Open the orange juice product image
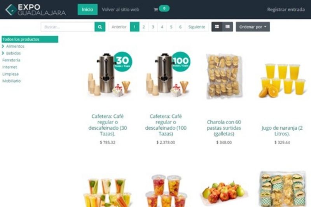311x207 pixels. pyautogui.click(x=282, y=80)
